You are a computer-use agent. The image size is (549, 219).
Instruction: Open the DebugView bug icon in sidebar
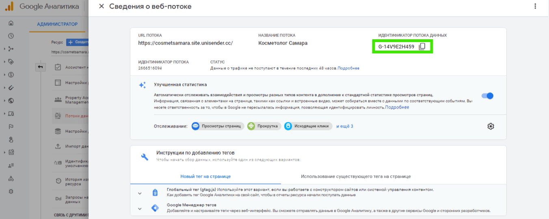[x=11, y=191]
